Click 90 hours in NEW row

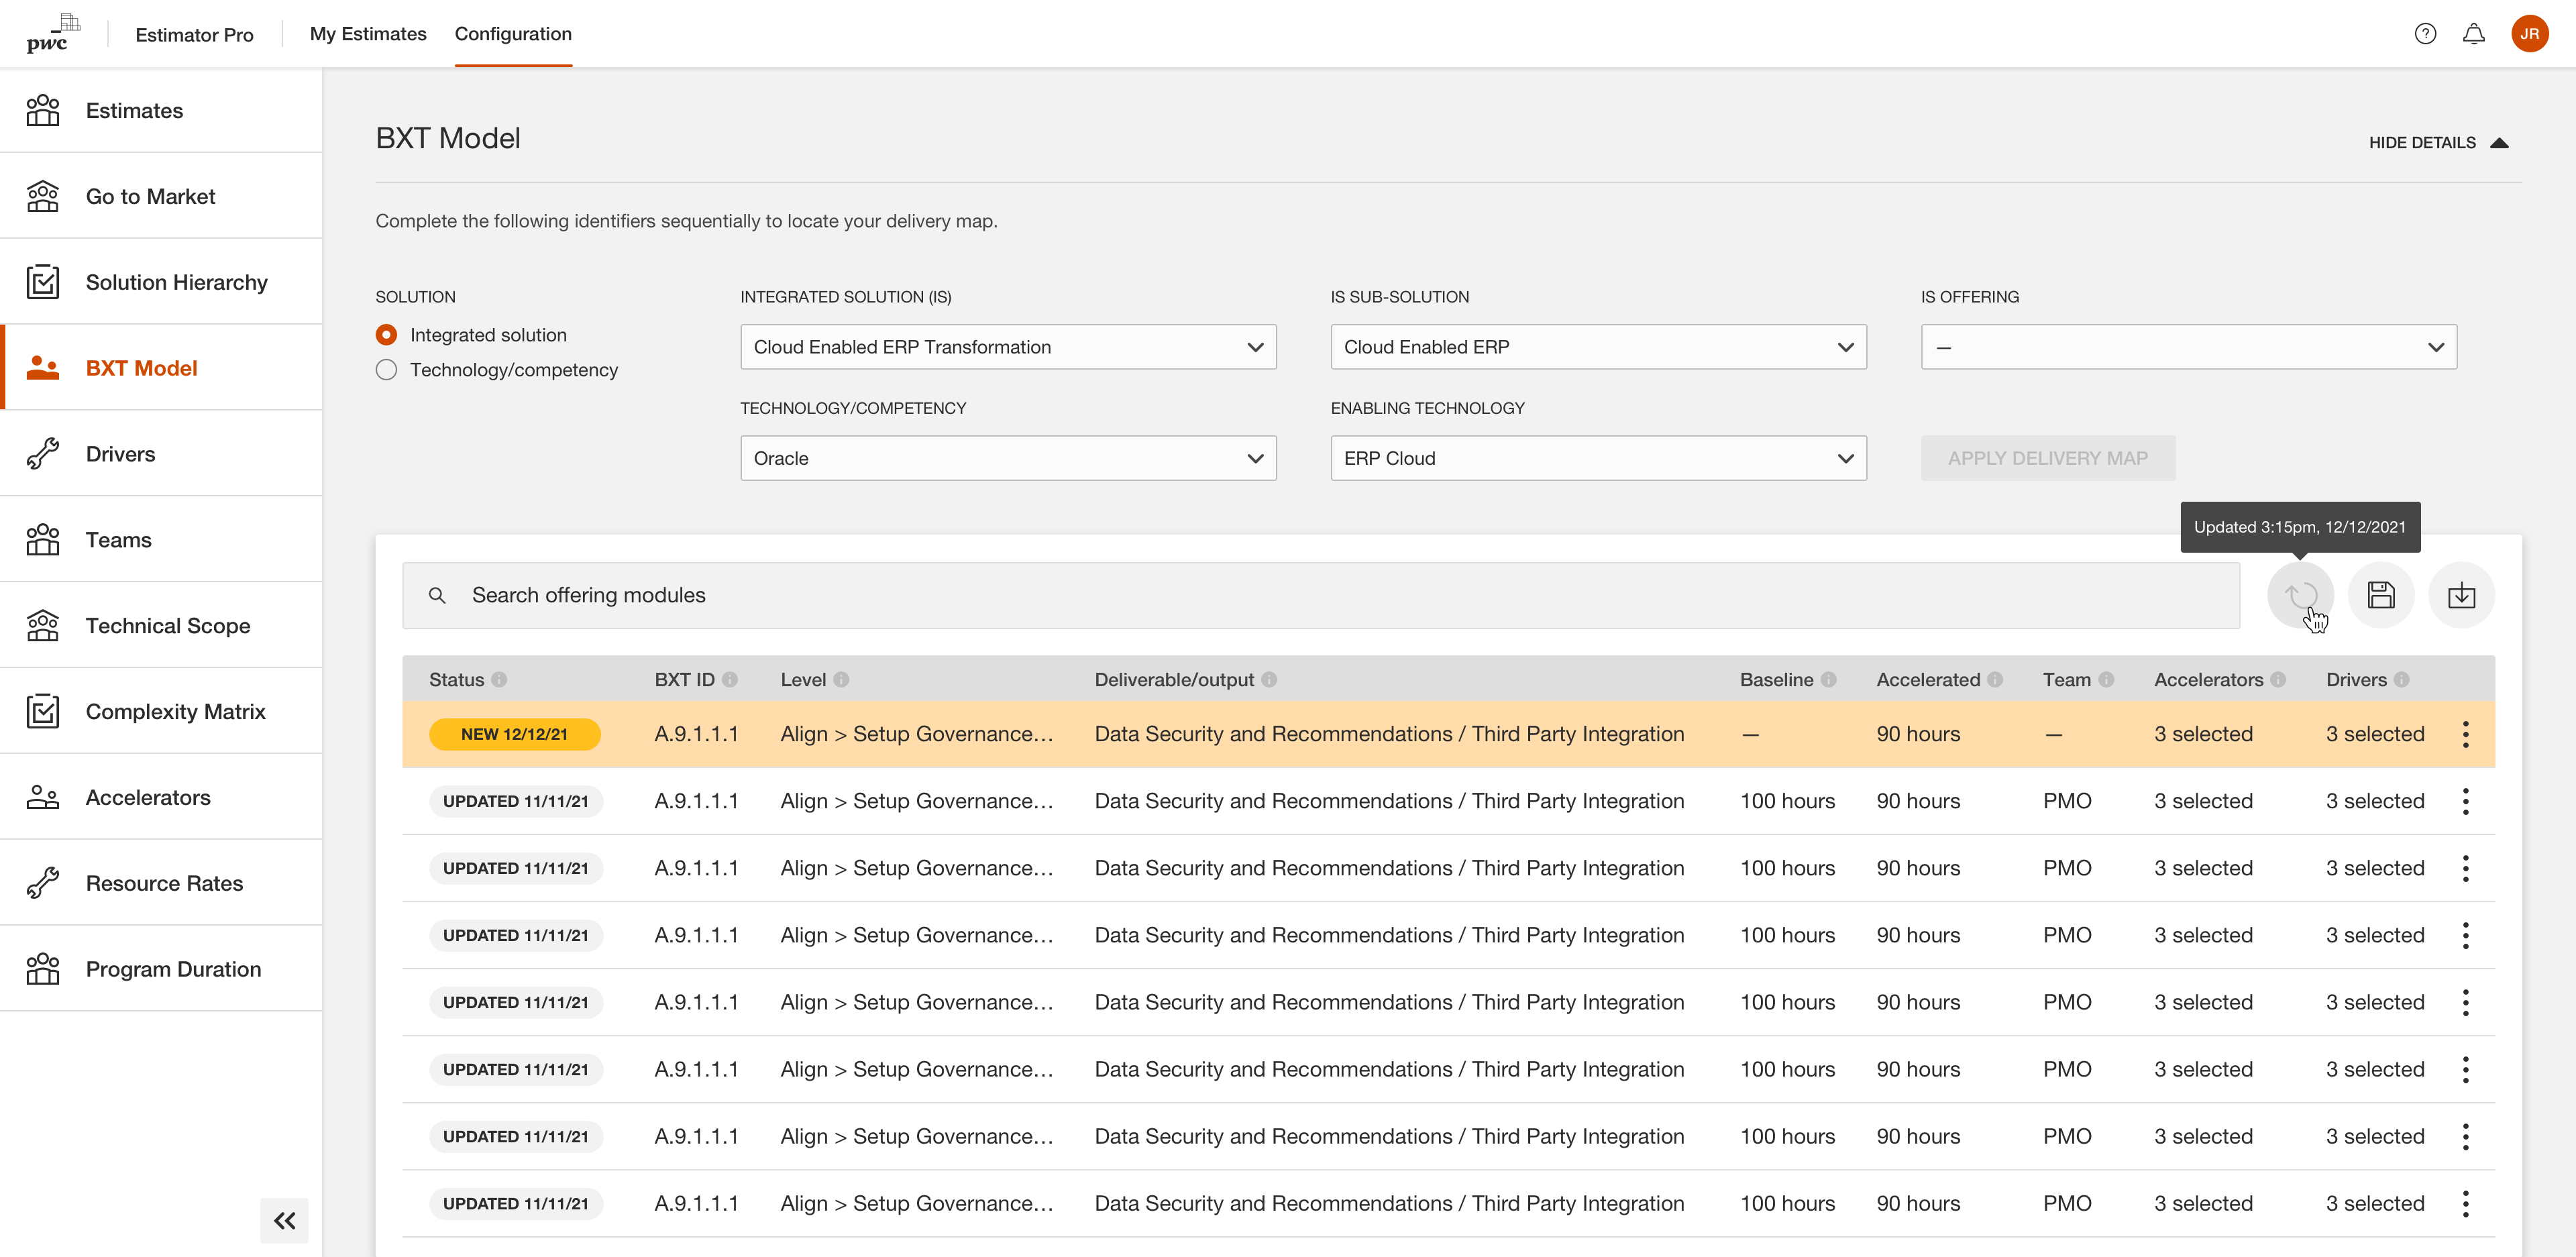coord(1918,734)
